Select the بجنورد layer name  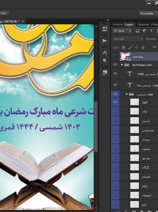pos(146,149)
